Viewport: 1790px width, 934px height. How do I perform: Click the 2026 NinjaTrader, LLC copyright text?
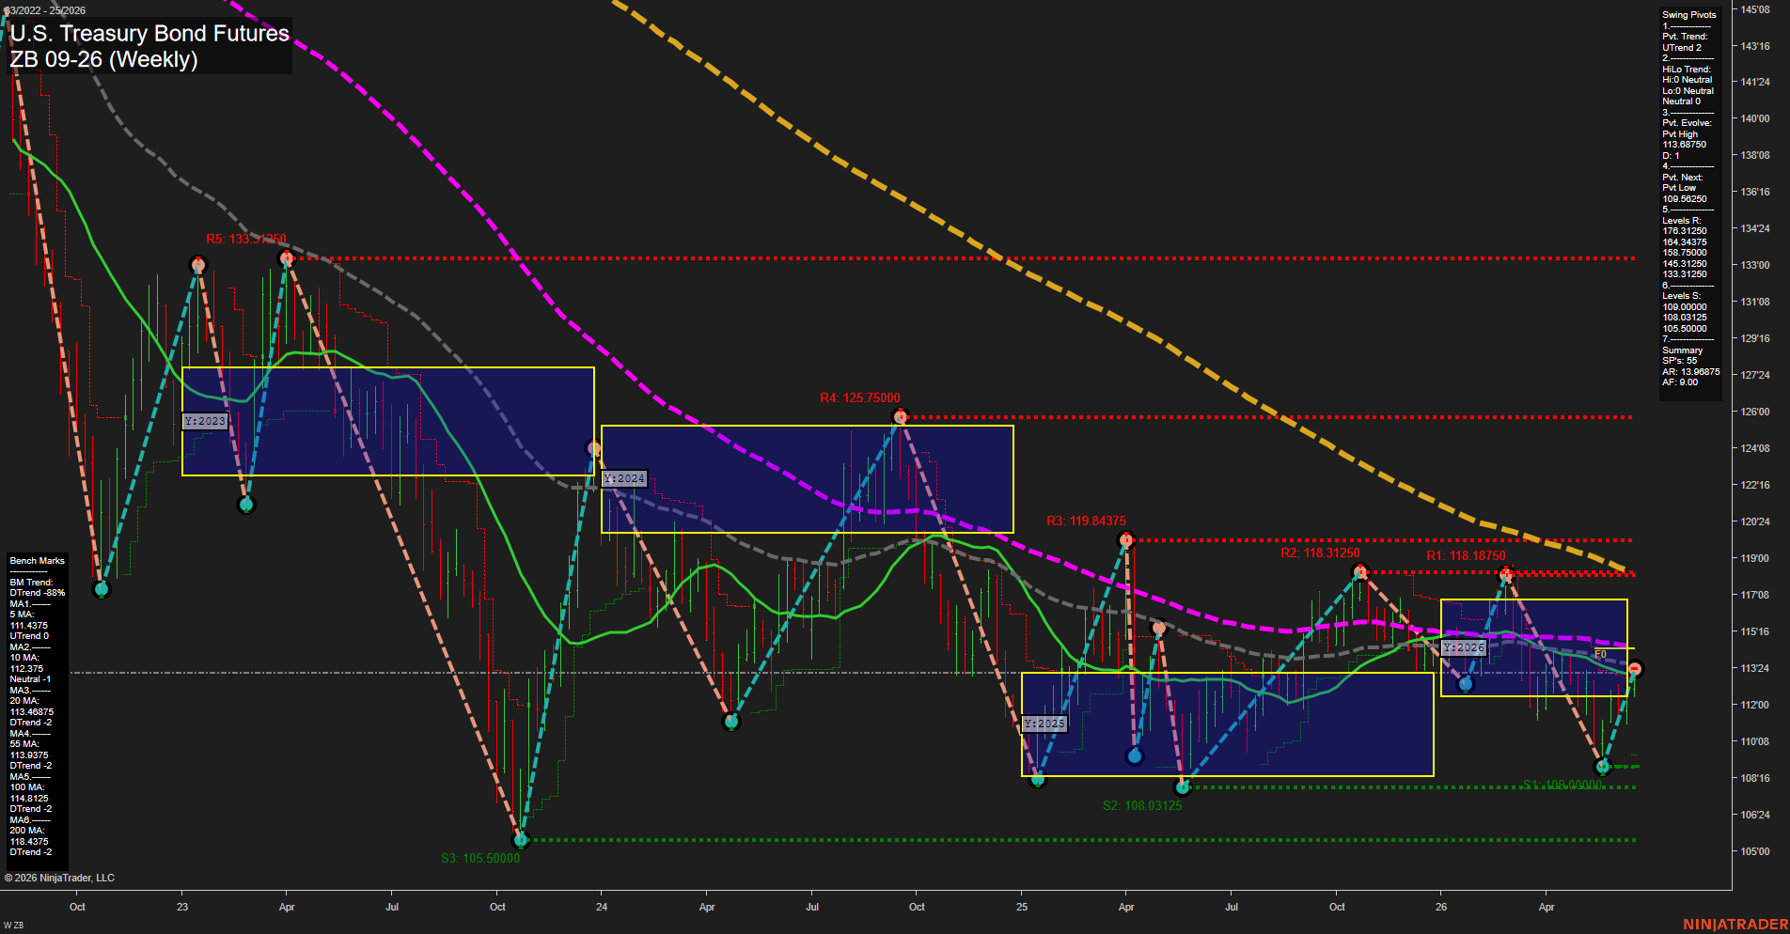[59, 878]
